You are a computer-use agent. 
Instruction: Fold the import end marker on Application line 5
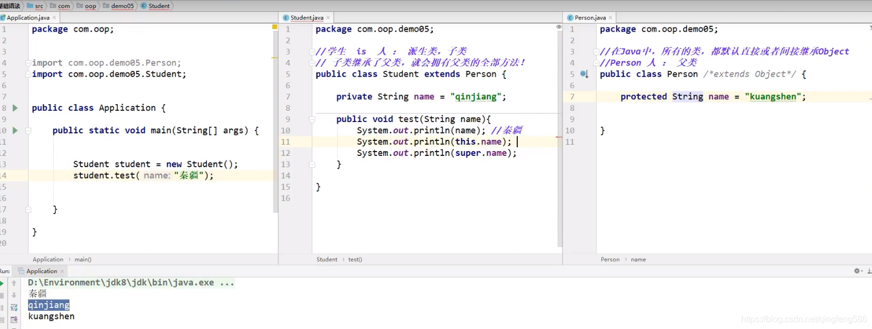[x=28, y=74]
